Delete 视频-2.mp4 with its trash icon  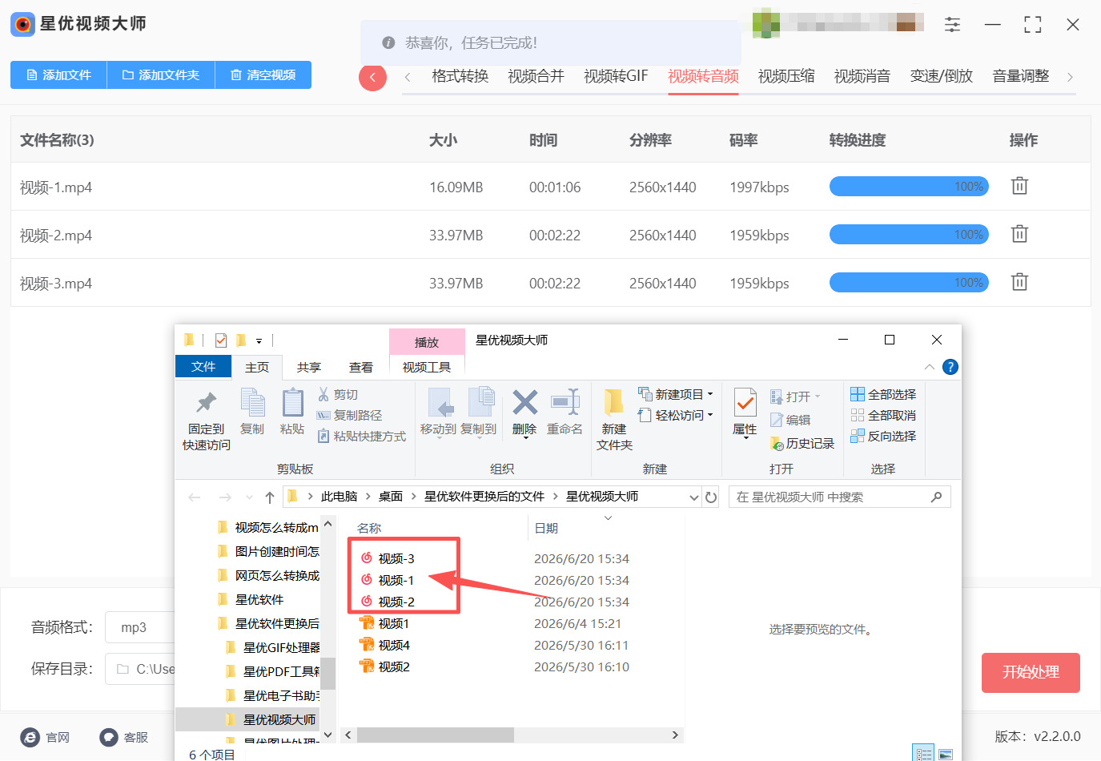[1019, 234]
